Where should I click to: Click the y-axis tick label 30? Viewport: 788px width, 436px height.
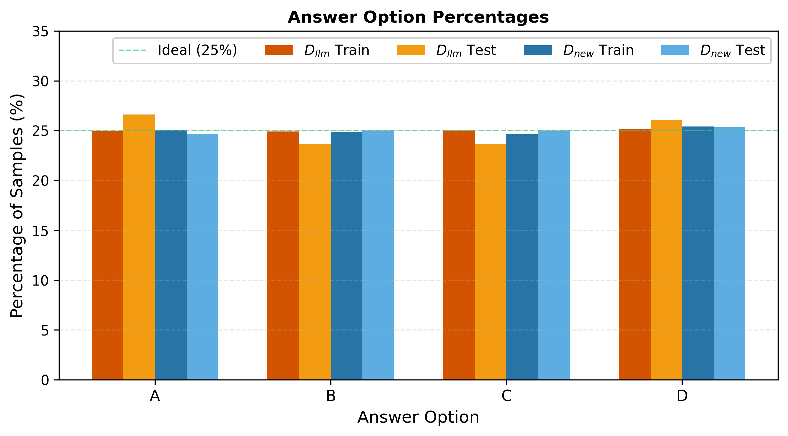tap(40, 81)
